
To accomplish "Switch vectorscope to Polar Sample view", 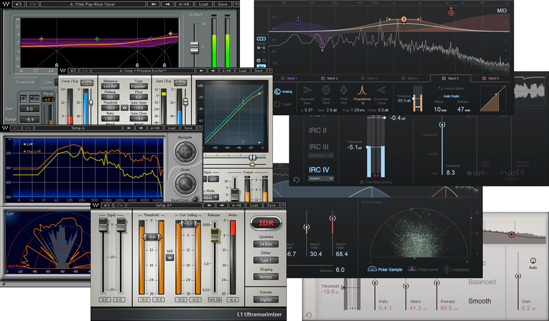I will click(x=385, y=269).
